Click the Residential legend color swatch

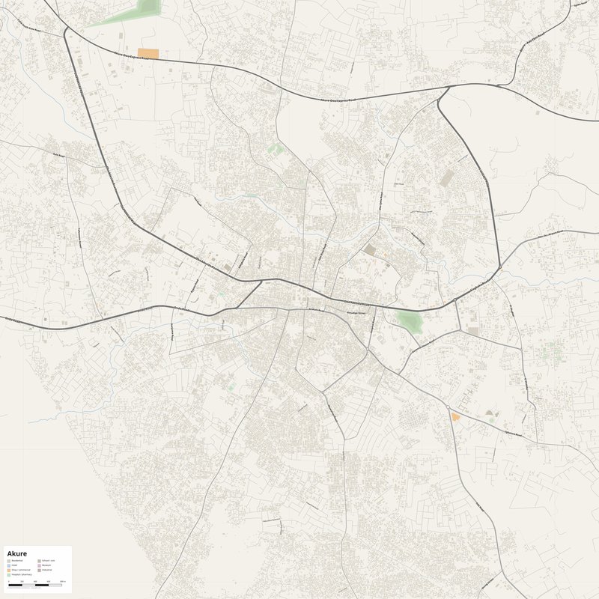9,561
